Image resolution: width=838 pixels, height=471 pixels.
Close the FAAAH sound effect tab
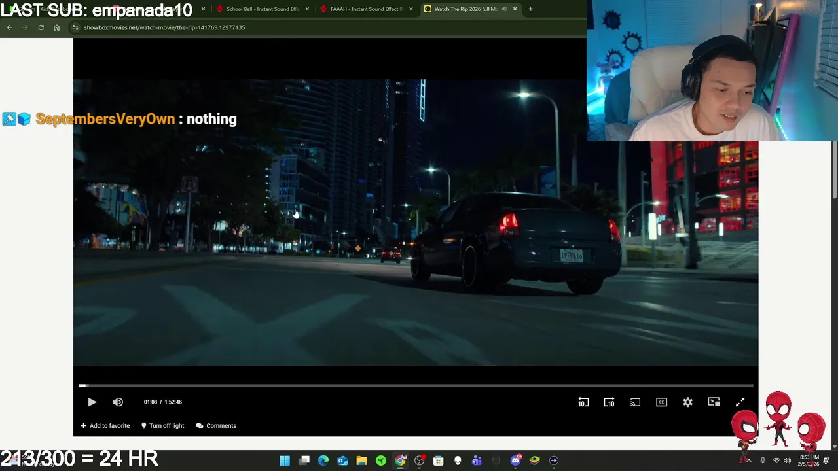pos(411,9)
